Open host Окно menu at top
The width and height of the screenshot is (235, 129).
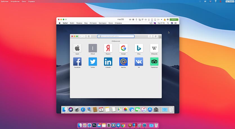point(24,1)
